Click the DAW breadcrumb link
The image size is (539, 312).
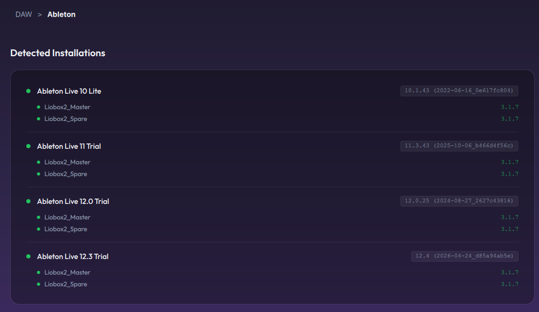[24, 14]
